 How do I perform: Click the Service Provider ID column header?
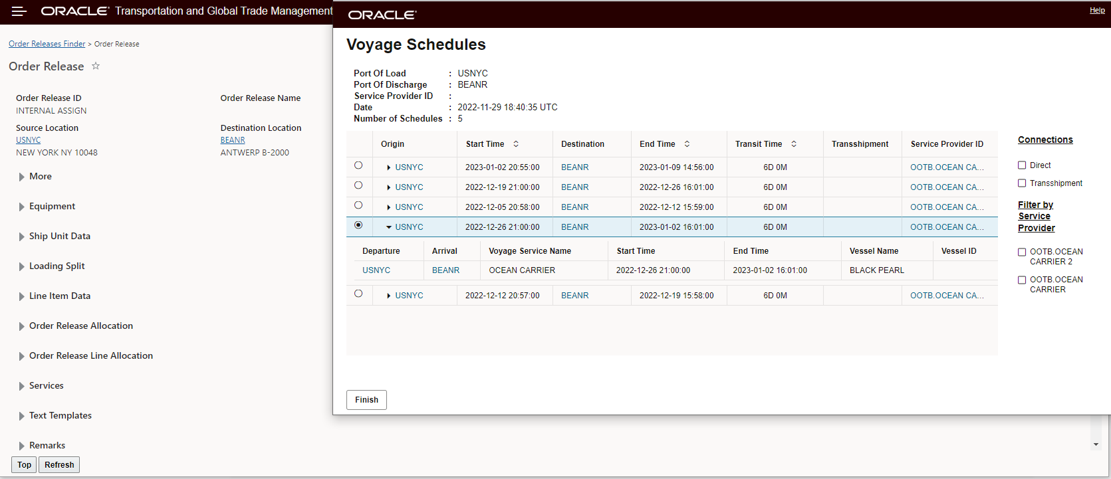pos(947,144)
